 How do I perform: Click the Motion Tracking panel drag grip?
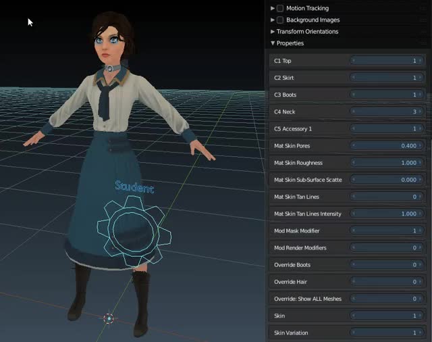pos(423,8)
